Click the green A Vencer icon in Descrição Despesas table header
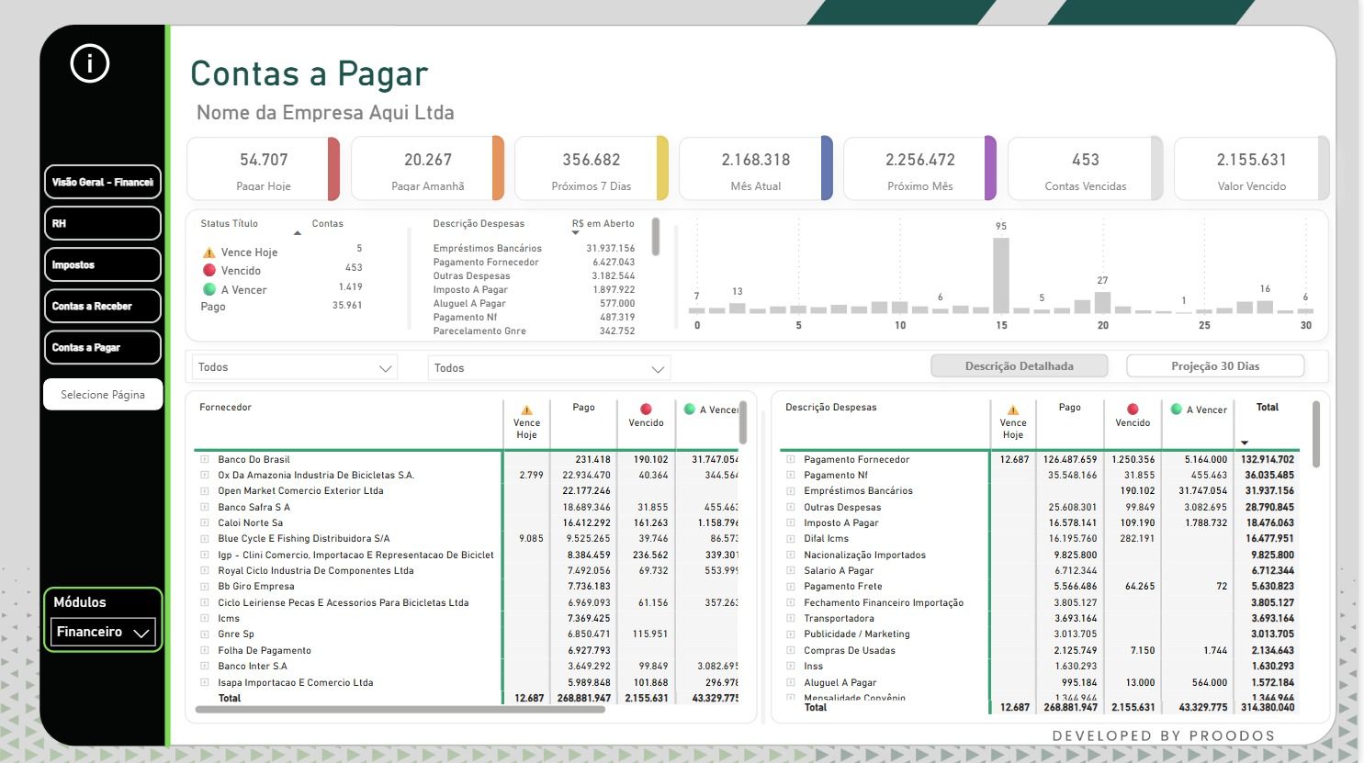This screenshot has height=763, width=1364. click(x=1177, y=410)
